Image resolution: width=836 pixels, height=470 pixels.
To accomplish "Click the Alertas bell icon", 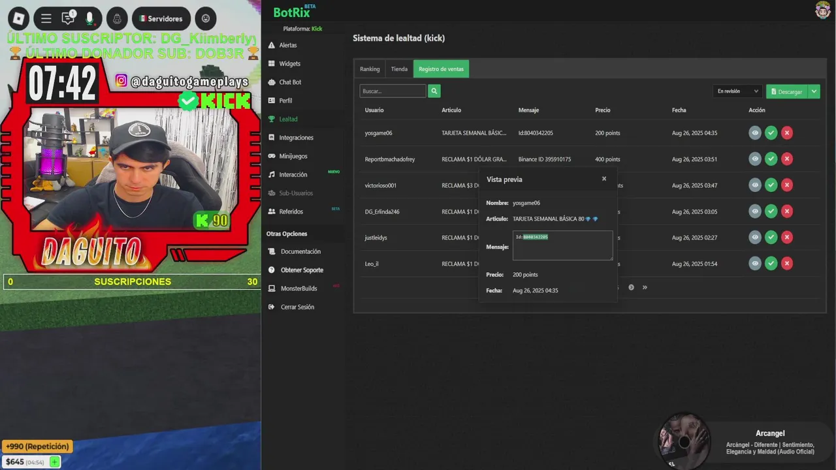I will point(272,45).
